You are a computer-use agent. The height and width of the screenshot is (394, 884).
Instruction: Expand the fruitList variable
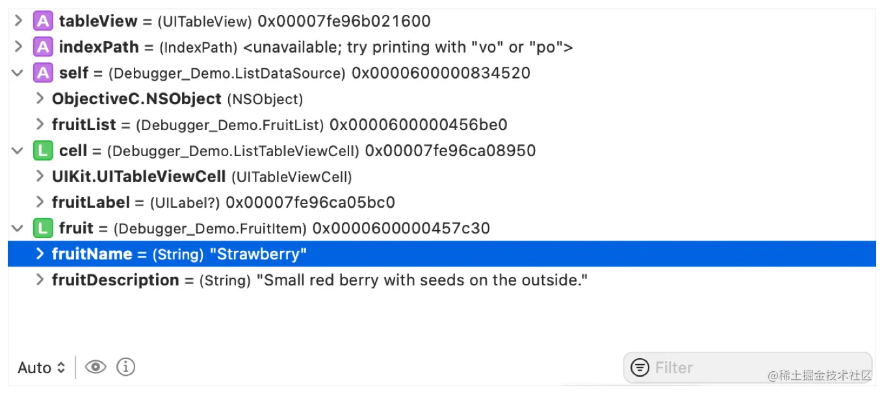click(39, 124)
